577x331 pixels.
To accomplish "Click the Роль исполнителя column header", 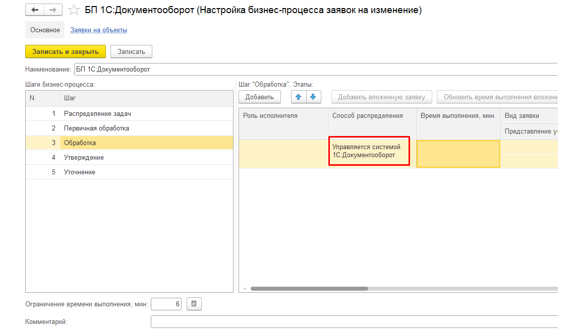I will coord(283,123).
